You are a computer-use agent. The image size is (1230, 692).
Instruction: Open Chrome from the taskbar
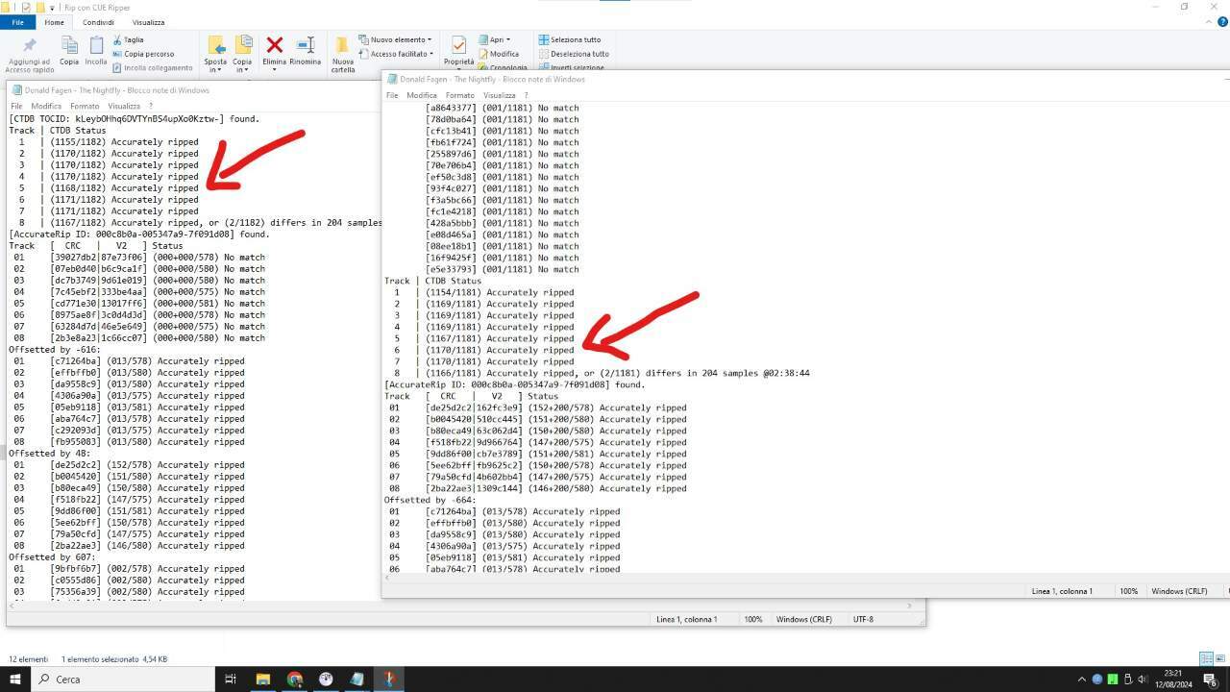pyautogui.click(x=295, y=679)
